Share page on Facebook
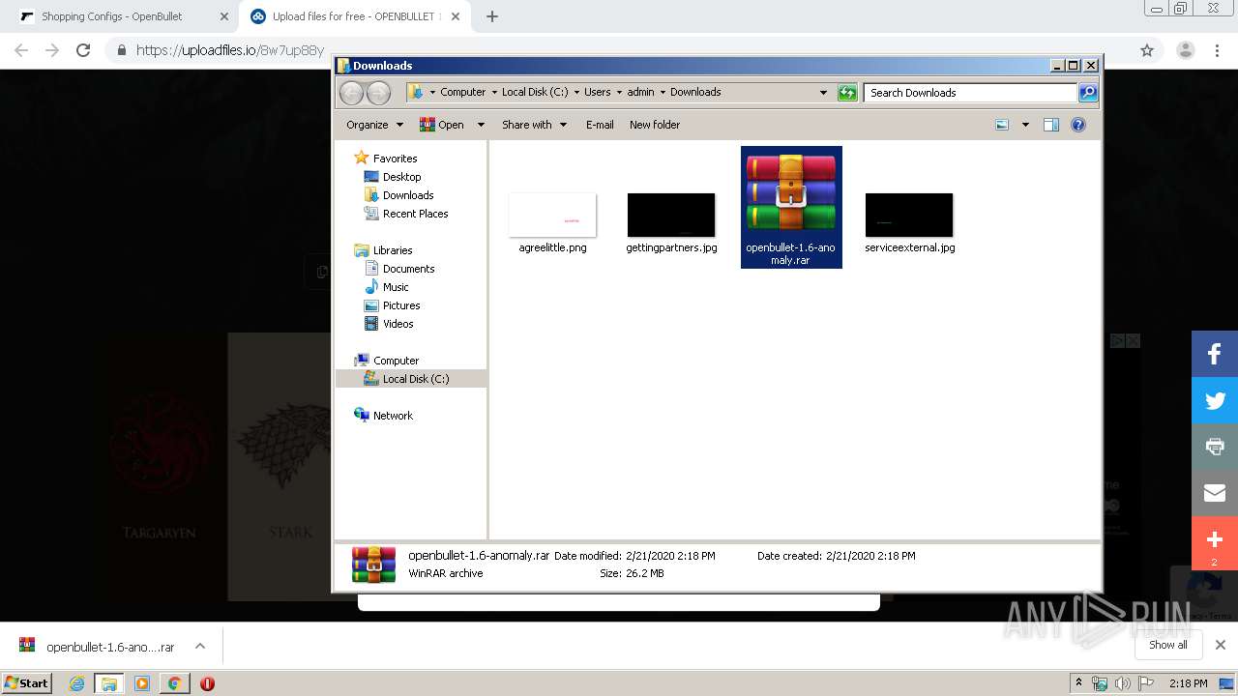Viewport: 1238px width, 696px height. (1215, 354)
